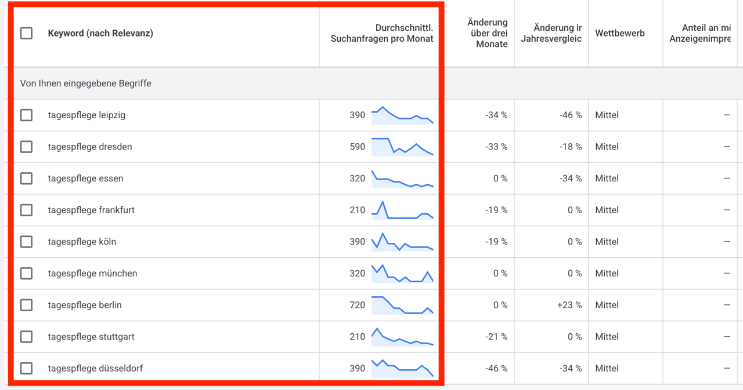The image size is (743, 390).
Task: Sort by Durchschnittl. Suchanfragen pro Monat
Action: (382, 33)
